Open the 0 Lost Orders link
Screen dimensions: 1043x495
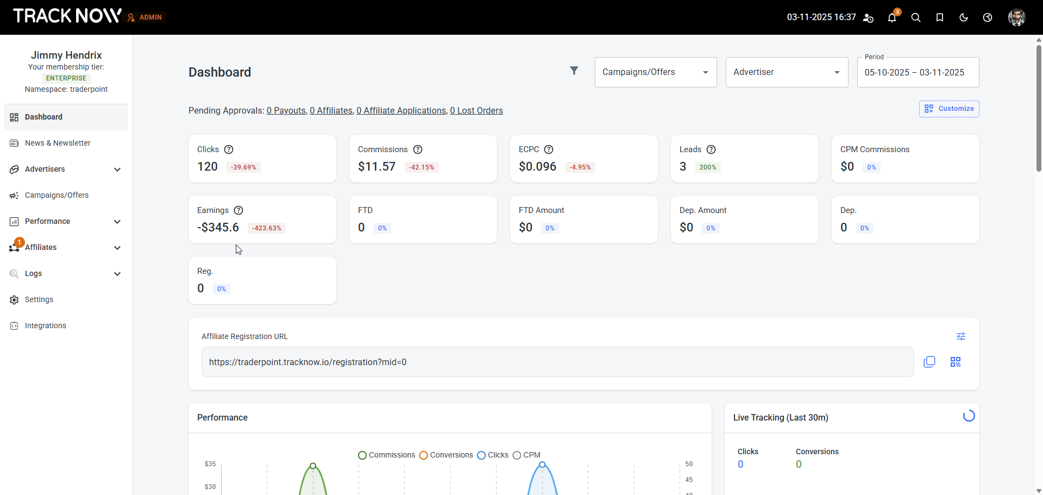click(476, 111)
